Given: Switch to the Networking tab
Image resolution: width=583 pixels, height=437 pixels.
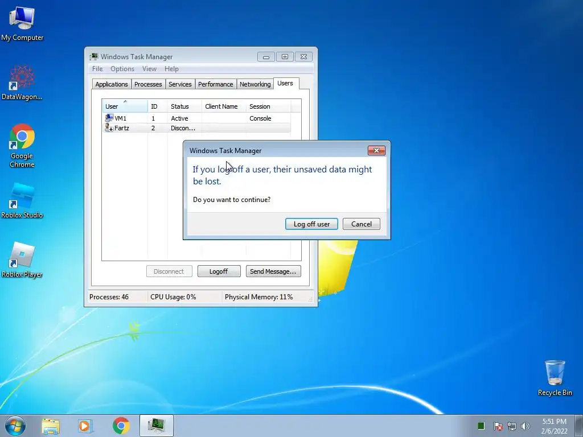Looking at the screenshot, I should (x=255, y=84).
